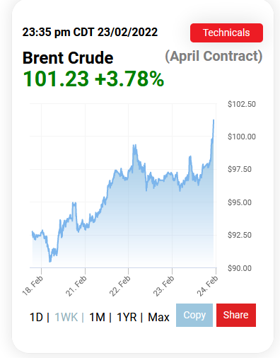This screenshot has height=358, width=280.
Task: Switch chart range to 1M
Action: [x=97, y=317]
